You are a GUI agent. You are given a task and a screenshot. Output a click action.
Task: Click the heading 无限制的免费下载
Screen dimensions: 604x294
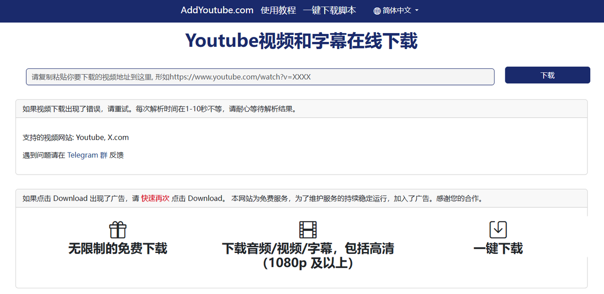click(x=118, y=249)
